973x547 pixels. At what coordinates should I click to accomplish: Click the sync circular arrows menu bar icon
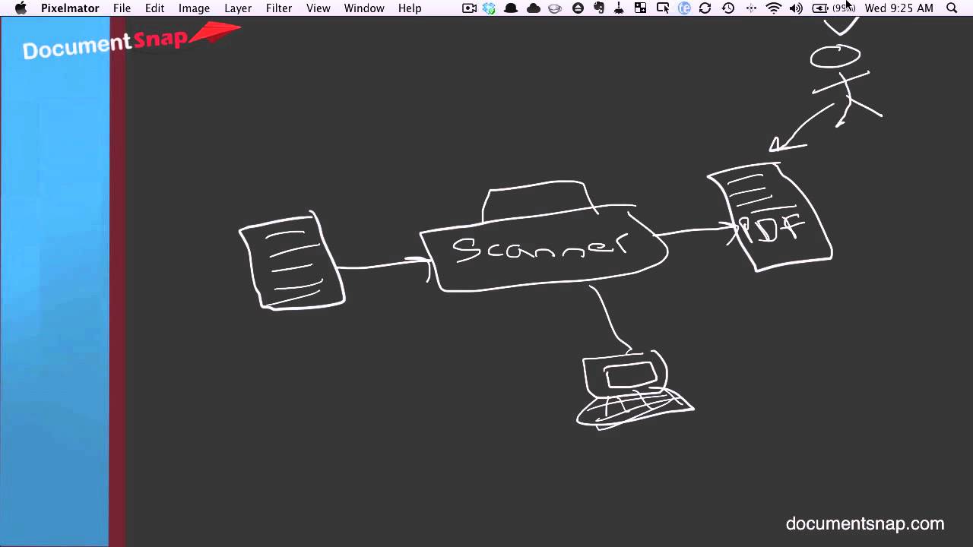pos(705,8)
